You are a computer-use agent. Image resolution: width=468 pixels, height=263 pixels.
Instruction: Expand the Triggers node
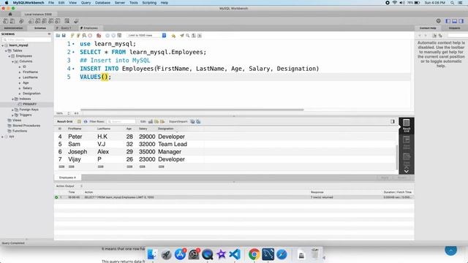click(13, 115)
